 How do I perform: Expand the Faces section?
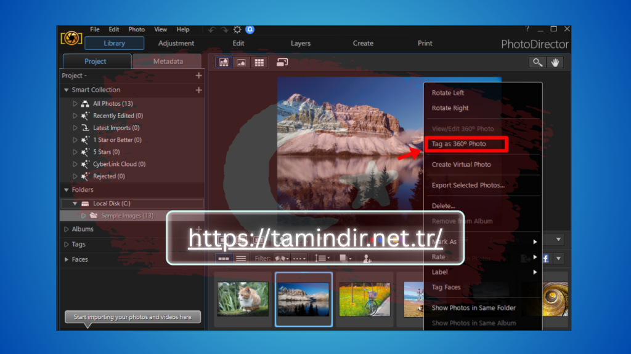tap(67, 259)
